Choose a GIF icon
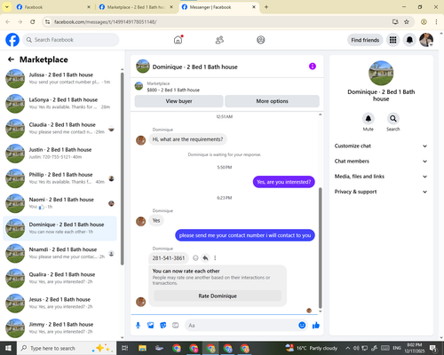 click(x=176, y=326)
